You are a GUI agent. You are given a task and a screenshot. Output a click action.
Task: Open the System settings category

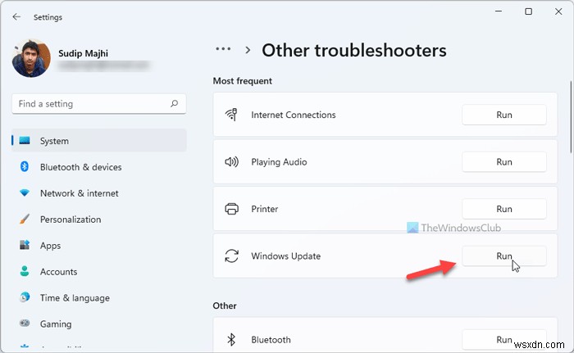pos(54,141)
